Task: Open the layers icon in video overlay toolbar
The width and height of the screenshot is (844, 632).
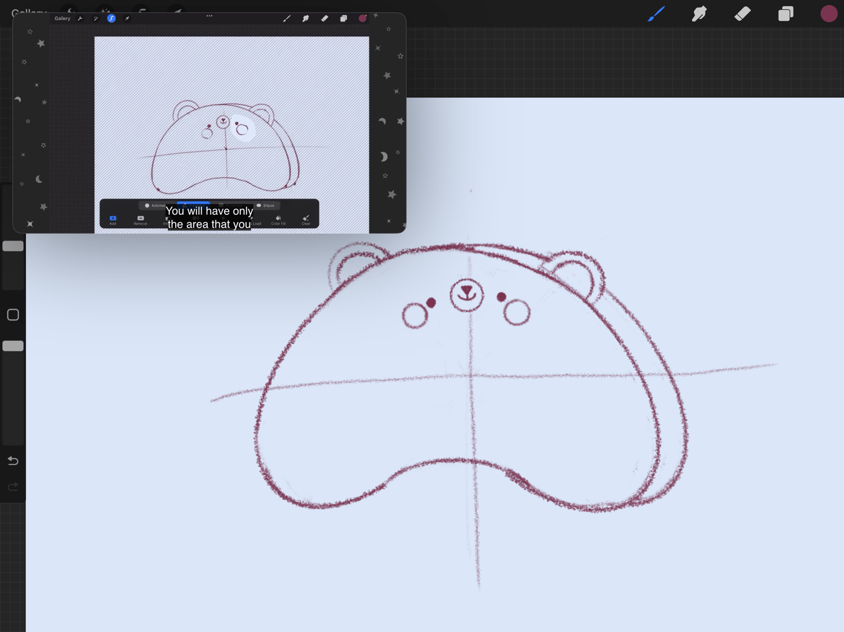Action: point(343,19)
